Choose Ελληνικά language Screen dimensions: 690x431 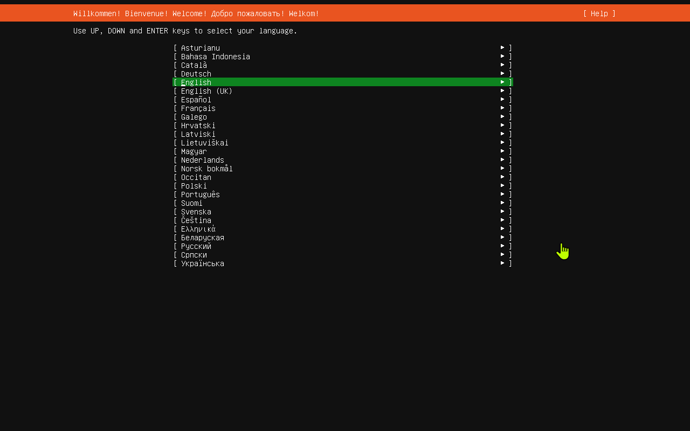pyautogui.click(x=343, y=228)
